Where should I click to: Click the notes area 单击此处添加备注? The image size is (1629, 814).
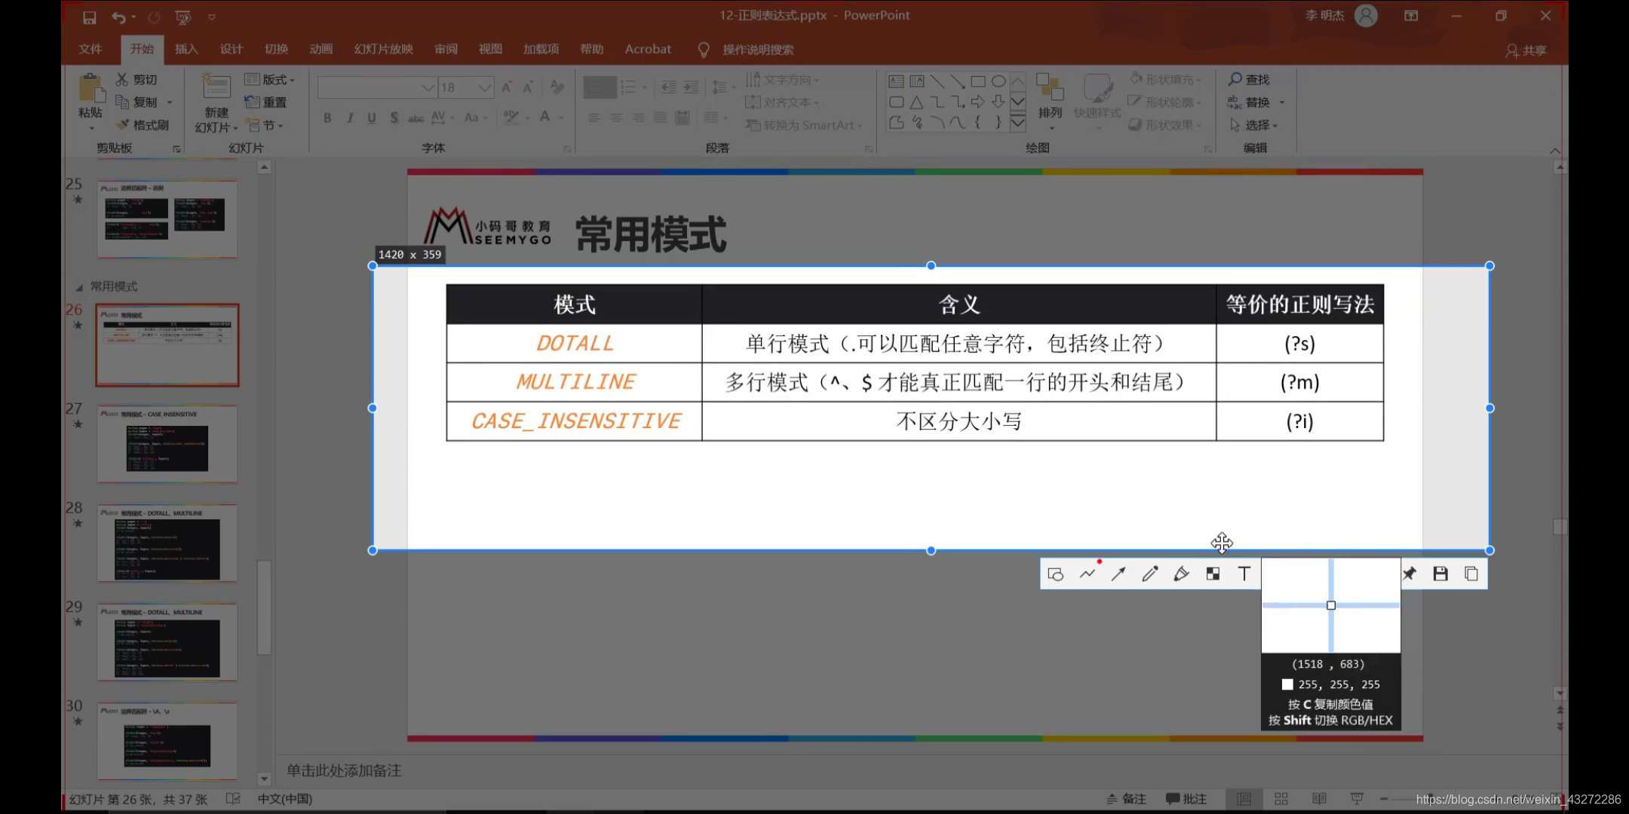[344, 770]
